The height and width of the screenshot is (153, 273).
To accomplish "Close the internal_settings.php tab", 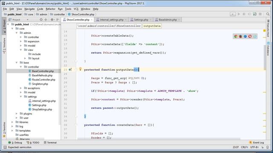I will pos(126,20).
